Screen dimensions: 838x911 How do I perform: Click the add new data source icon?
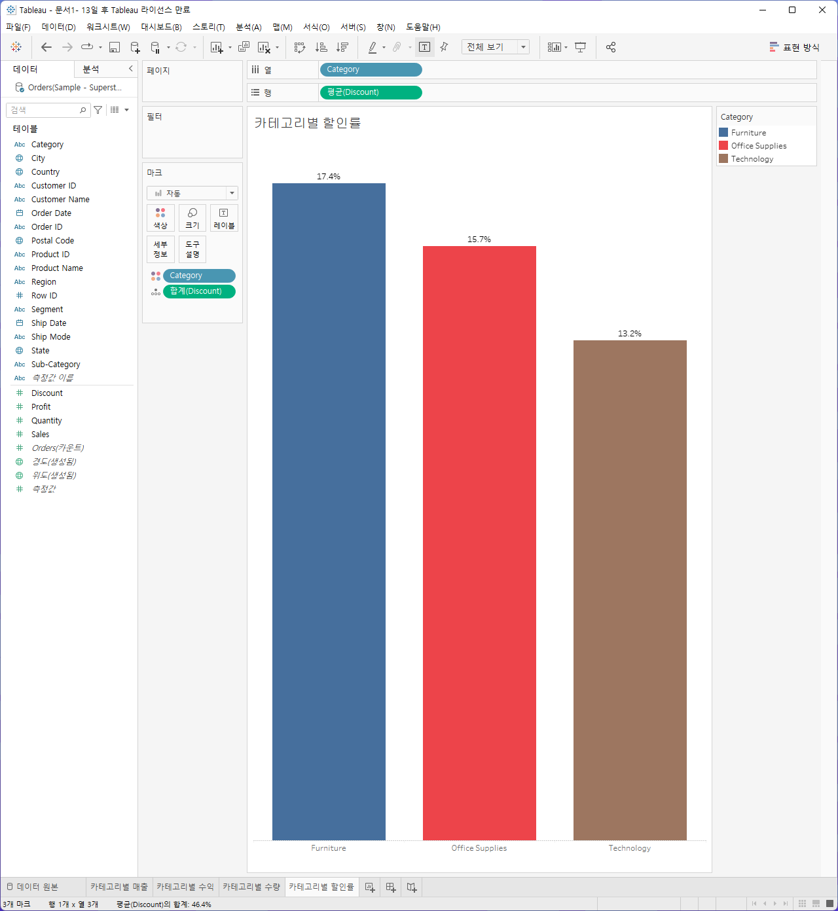135,47
